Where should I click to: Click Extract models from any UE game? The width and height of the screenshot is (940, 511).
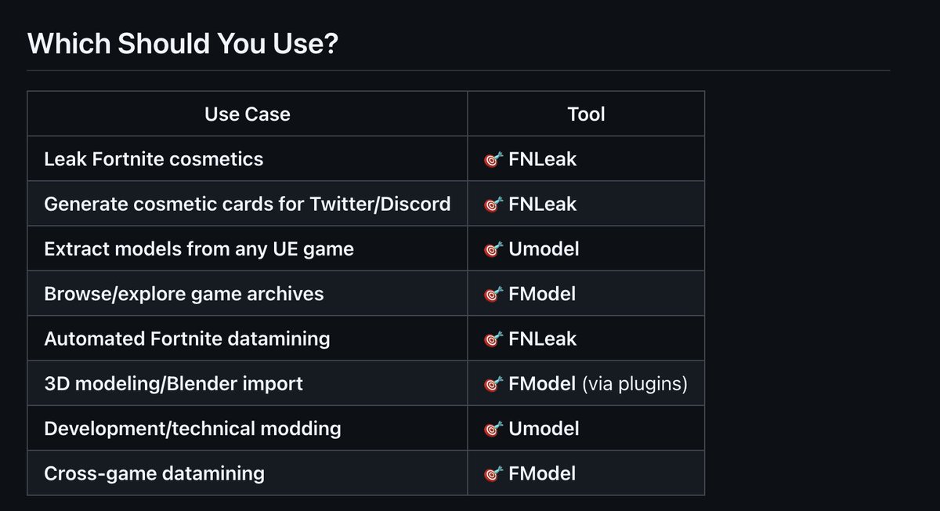click(x=199, y=249)
